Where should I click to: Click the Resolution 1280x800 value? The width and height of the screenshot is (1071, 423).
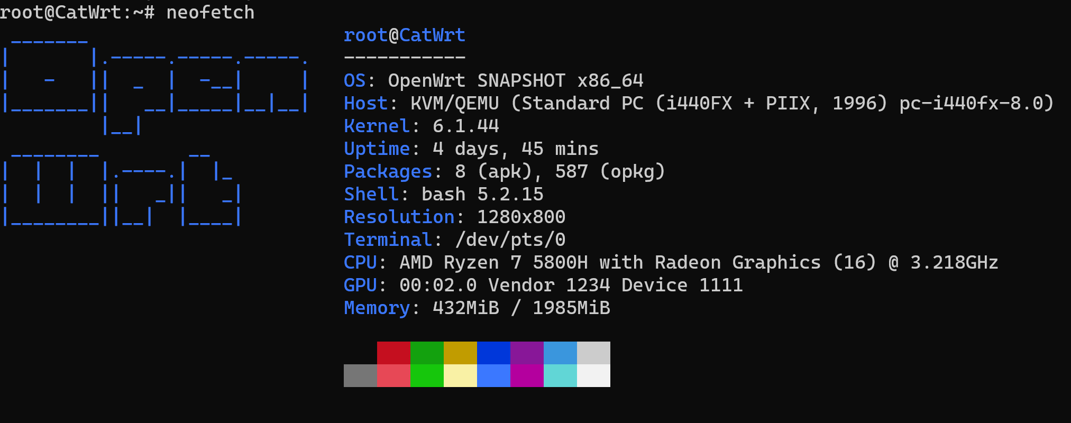(x=521, y=217)
